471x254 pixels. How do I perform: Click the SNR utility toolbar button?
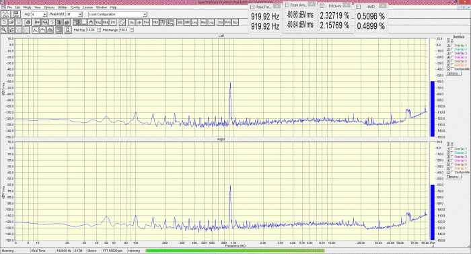[187, 22]
